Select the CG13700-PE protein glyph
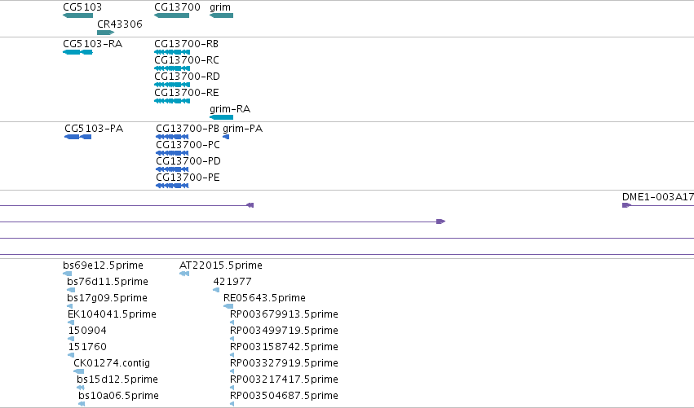Image resolution: width=694 pixels, height=408 pixels. click(172, 186)
